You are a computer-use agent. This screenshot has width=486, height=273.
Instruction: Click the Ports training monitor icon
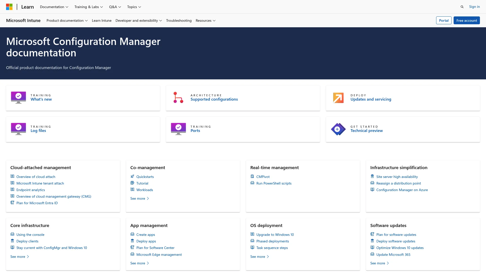point(178,129)
